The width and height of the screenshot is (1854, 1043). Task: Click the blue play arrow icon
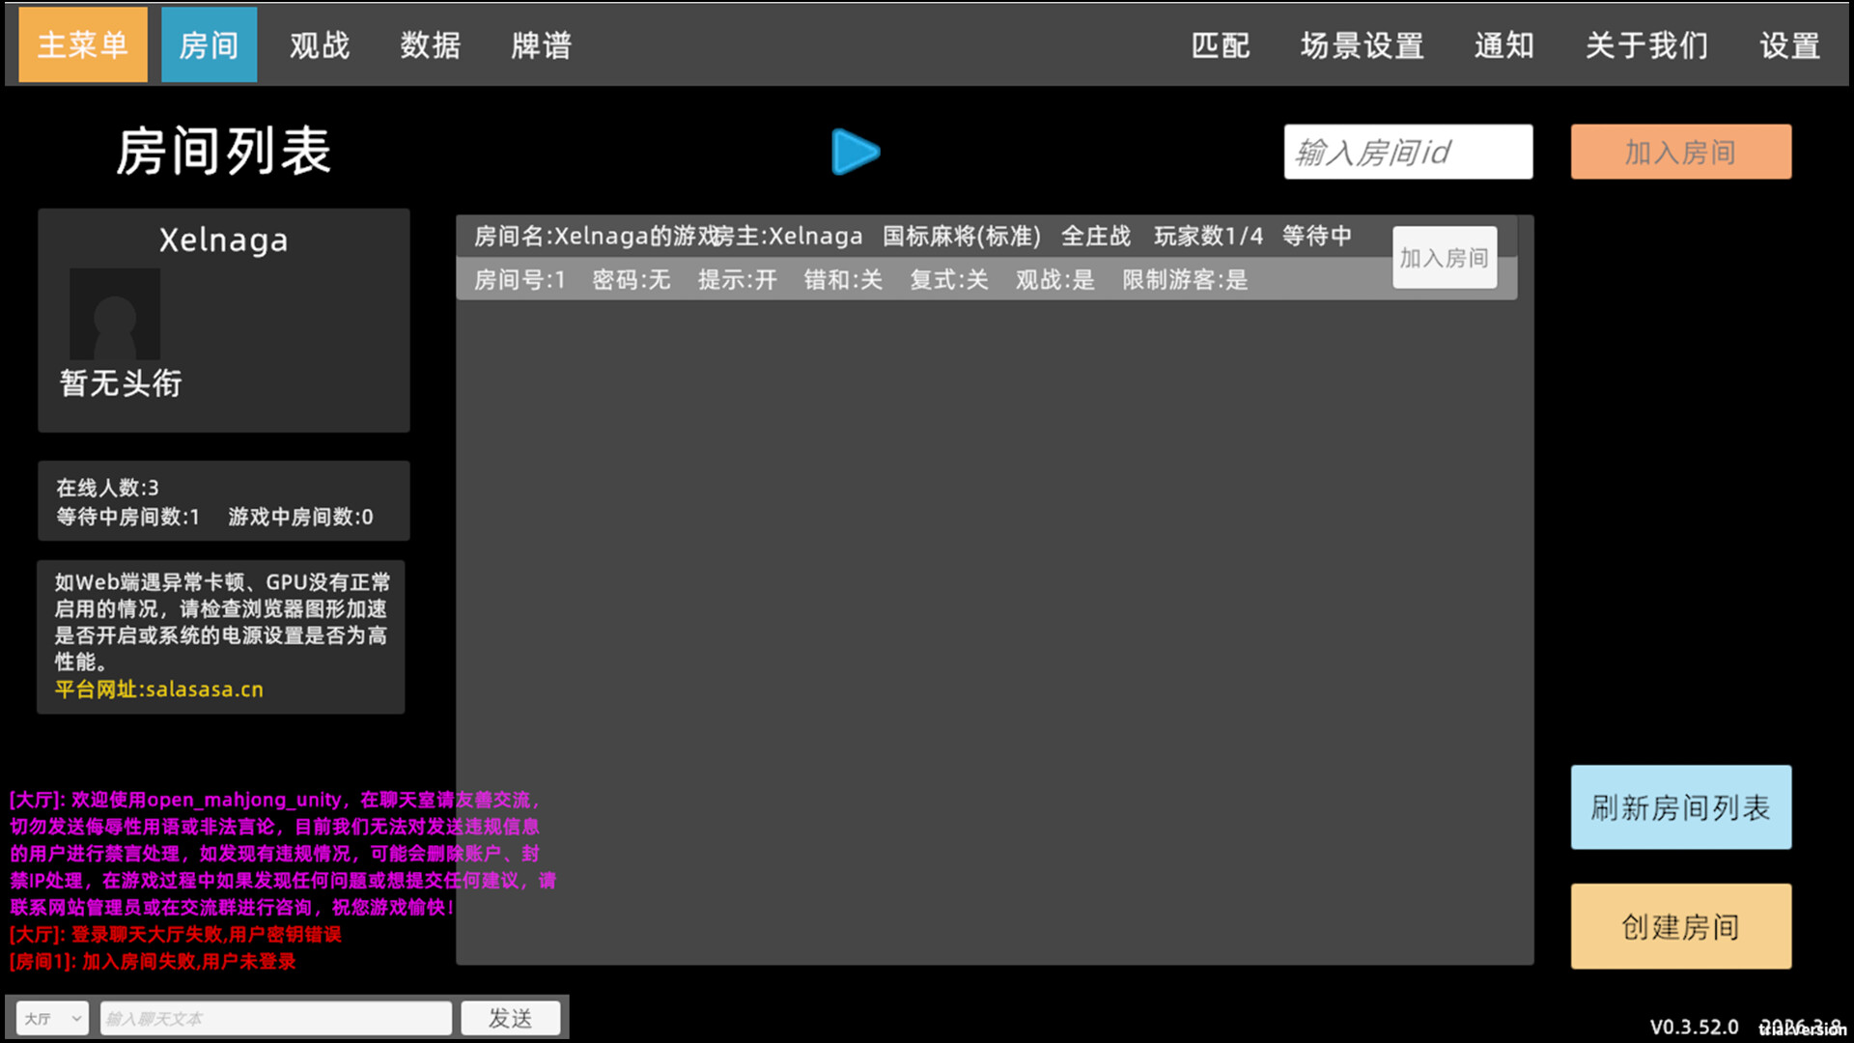coord(855,152)
